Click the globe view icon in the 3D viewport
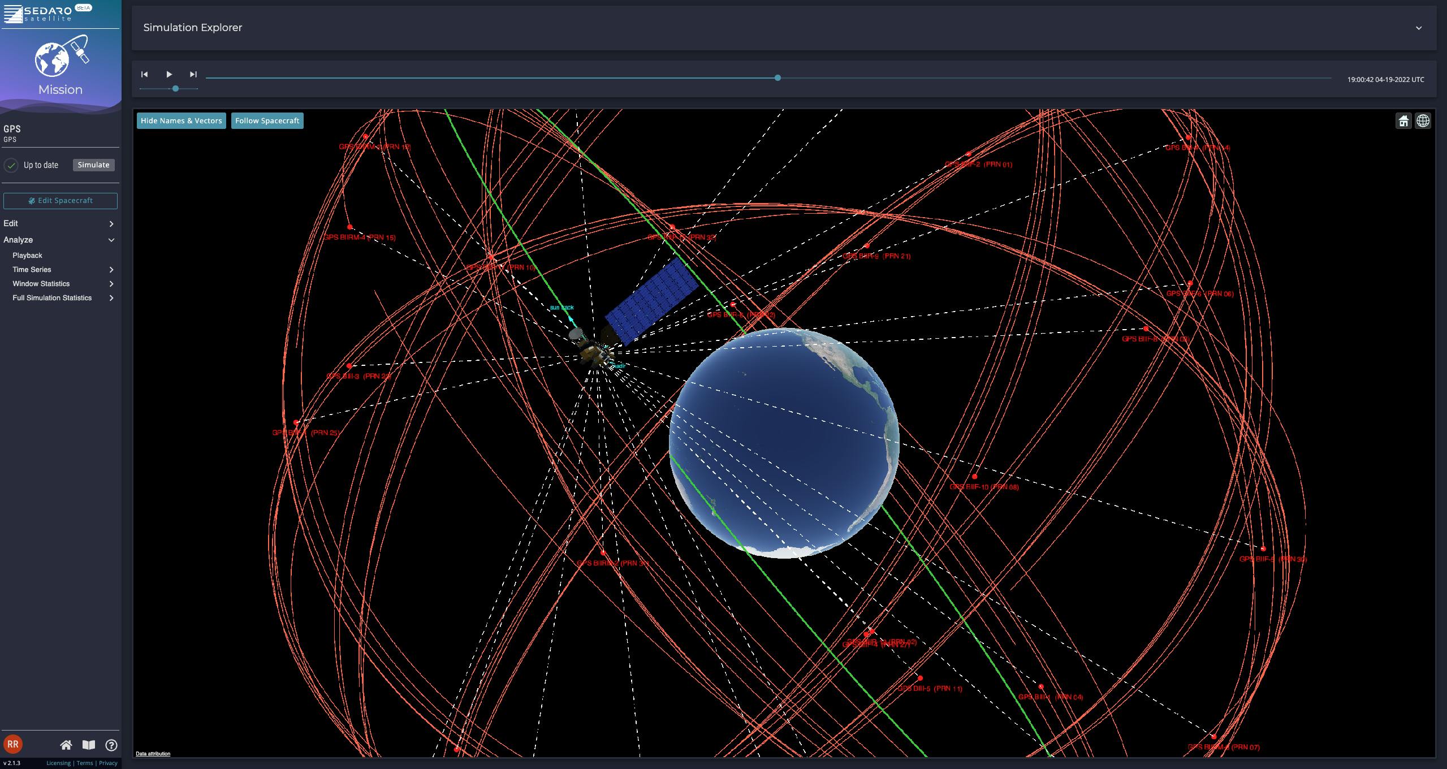This screenshot has height=769, width=1447. 1424,120
